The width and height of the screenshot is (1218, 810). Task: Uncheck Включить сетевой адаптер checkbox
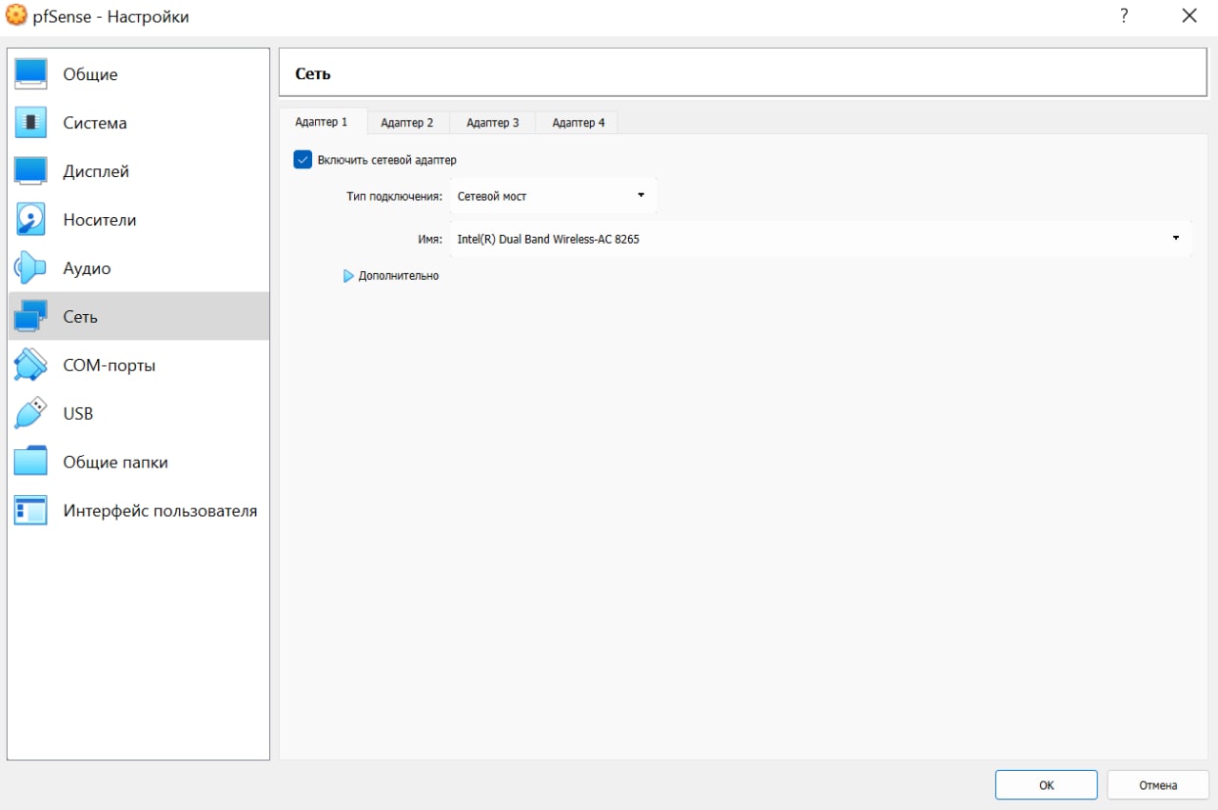click(303, 160)
